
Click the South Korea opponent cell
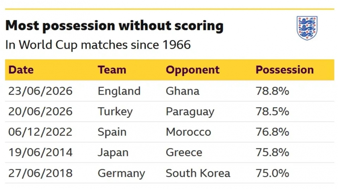(198, 173)
